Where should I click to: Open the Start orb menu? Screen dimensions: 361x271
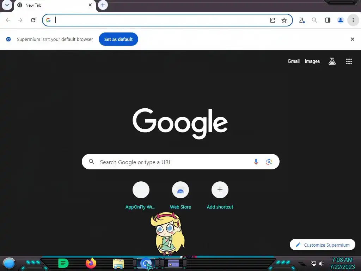click(9, 264)
